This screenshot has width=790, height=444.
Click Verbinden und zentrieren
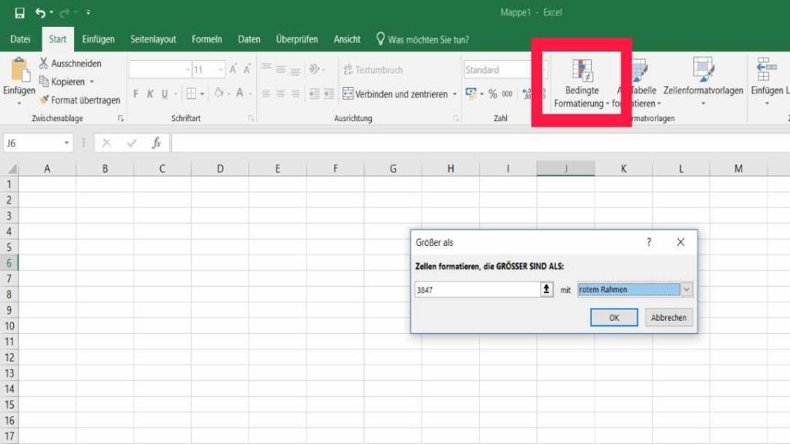point(395,94)
